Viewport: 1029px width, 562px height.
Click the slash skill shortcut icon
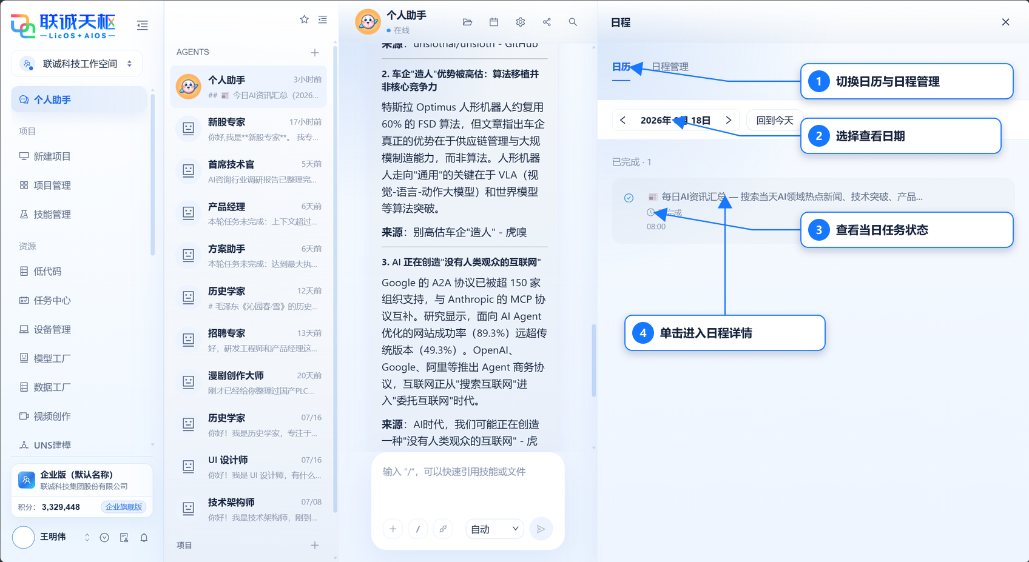[x=418, y=529]
